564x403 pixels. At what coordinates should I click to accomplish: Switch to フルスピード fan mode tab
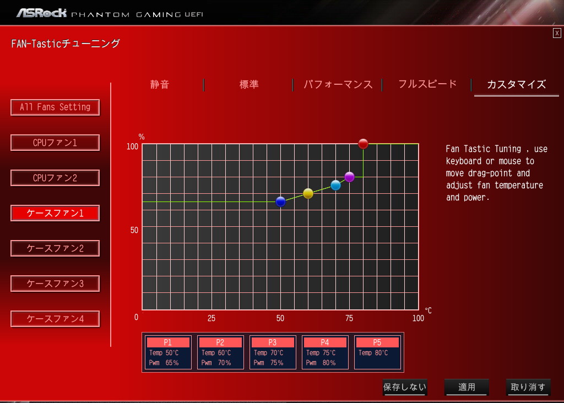tap(427, 84)
